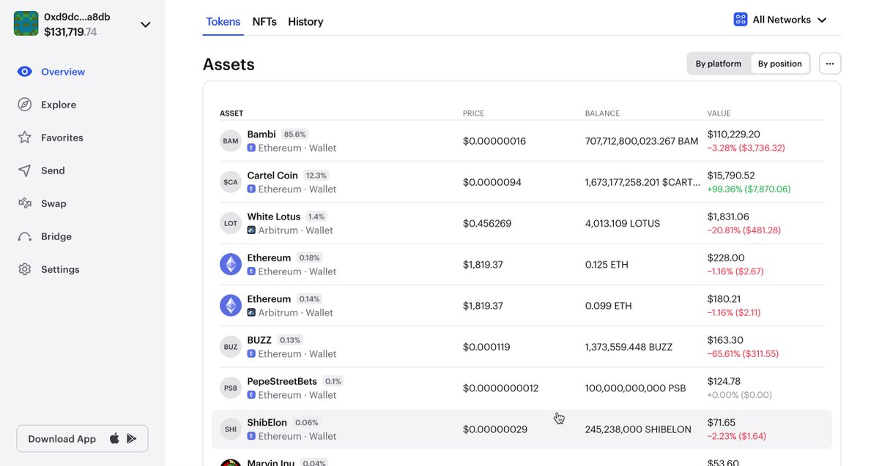Open the PepeStreetBets asset link

pos(282,381)
